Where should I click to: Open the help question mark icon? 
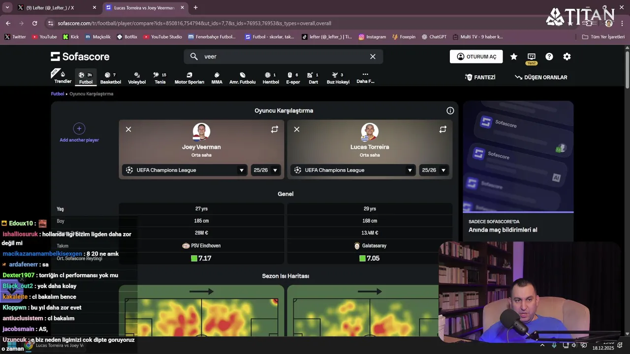(549, 57)
